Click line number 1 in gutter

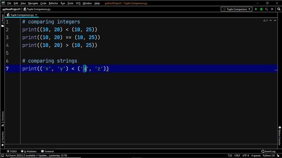[x=7, y=22]
